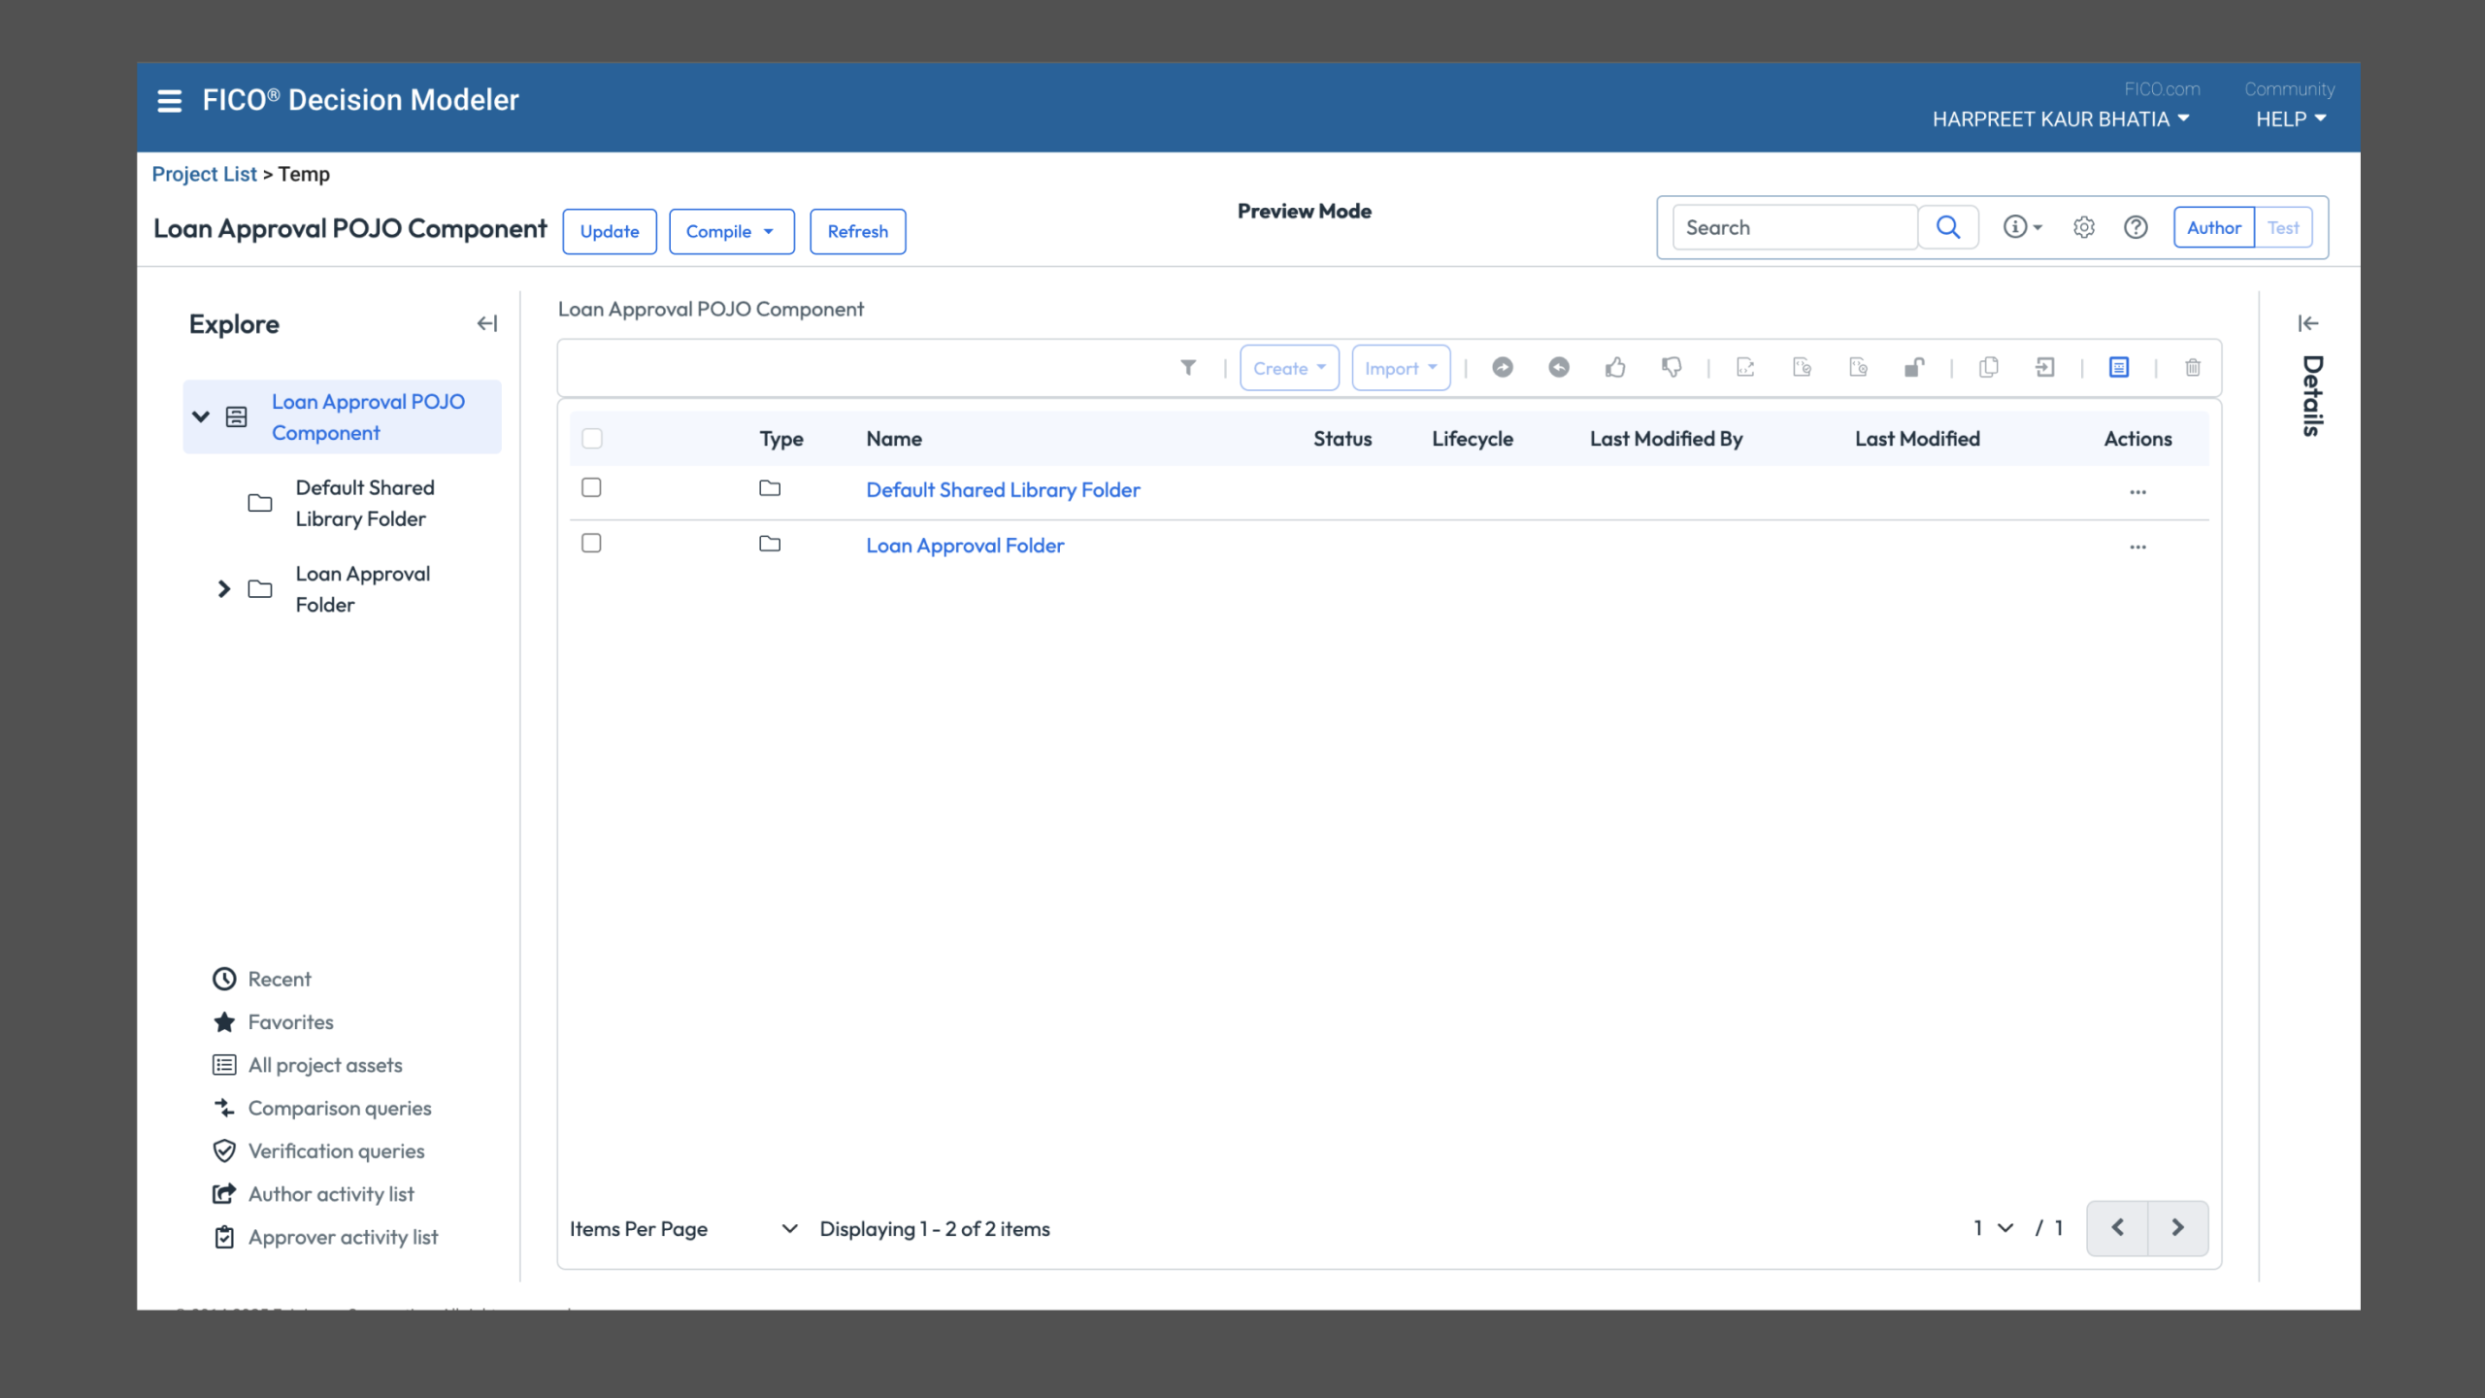
Task: Go to Project List breadcrumb
Action: (x=204, y=174)
